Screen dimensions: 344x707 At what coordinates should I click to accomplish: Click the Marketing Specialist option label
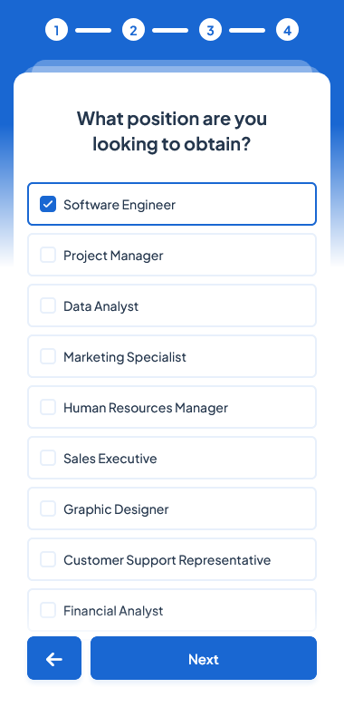click(125, 357)
